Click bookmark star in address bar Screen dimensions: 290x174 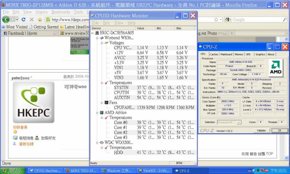pyautogui.click(x=216, y=20)
